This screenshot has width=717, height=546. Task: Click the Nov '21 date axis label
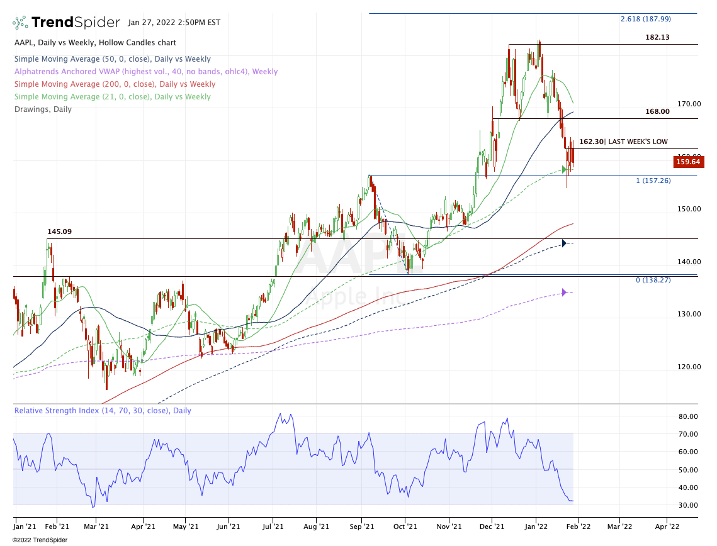tap(449, 526)
